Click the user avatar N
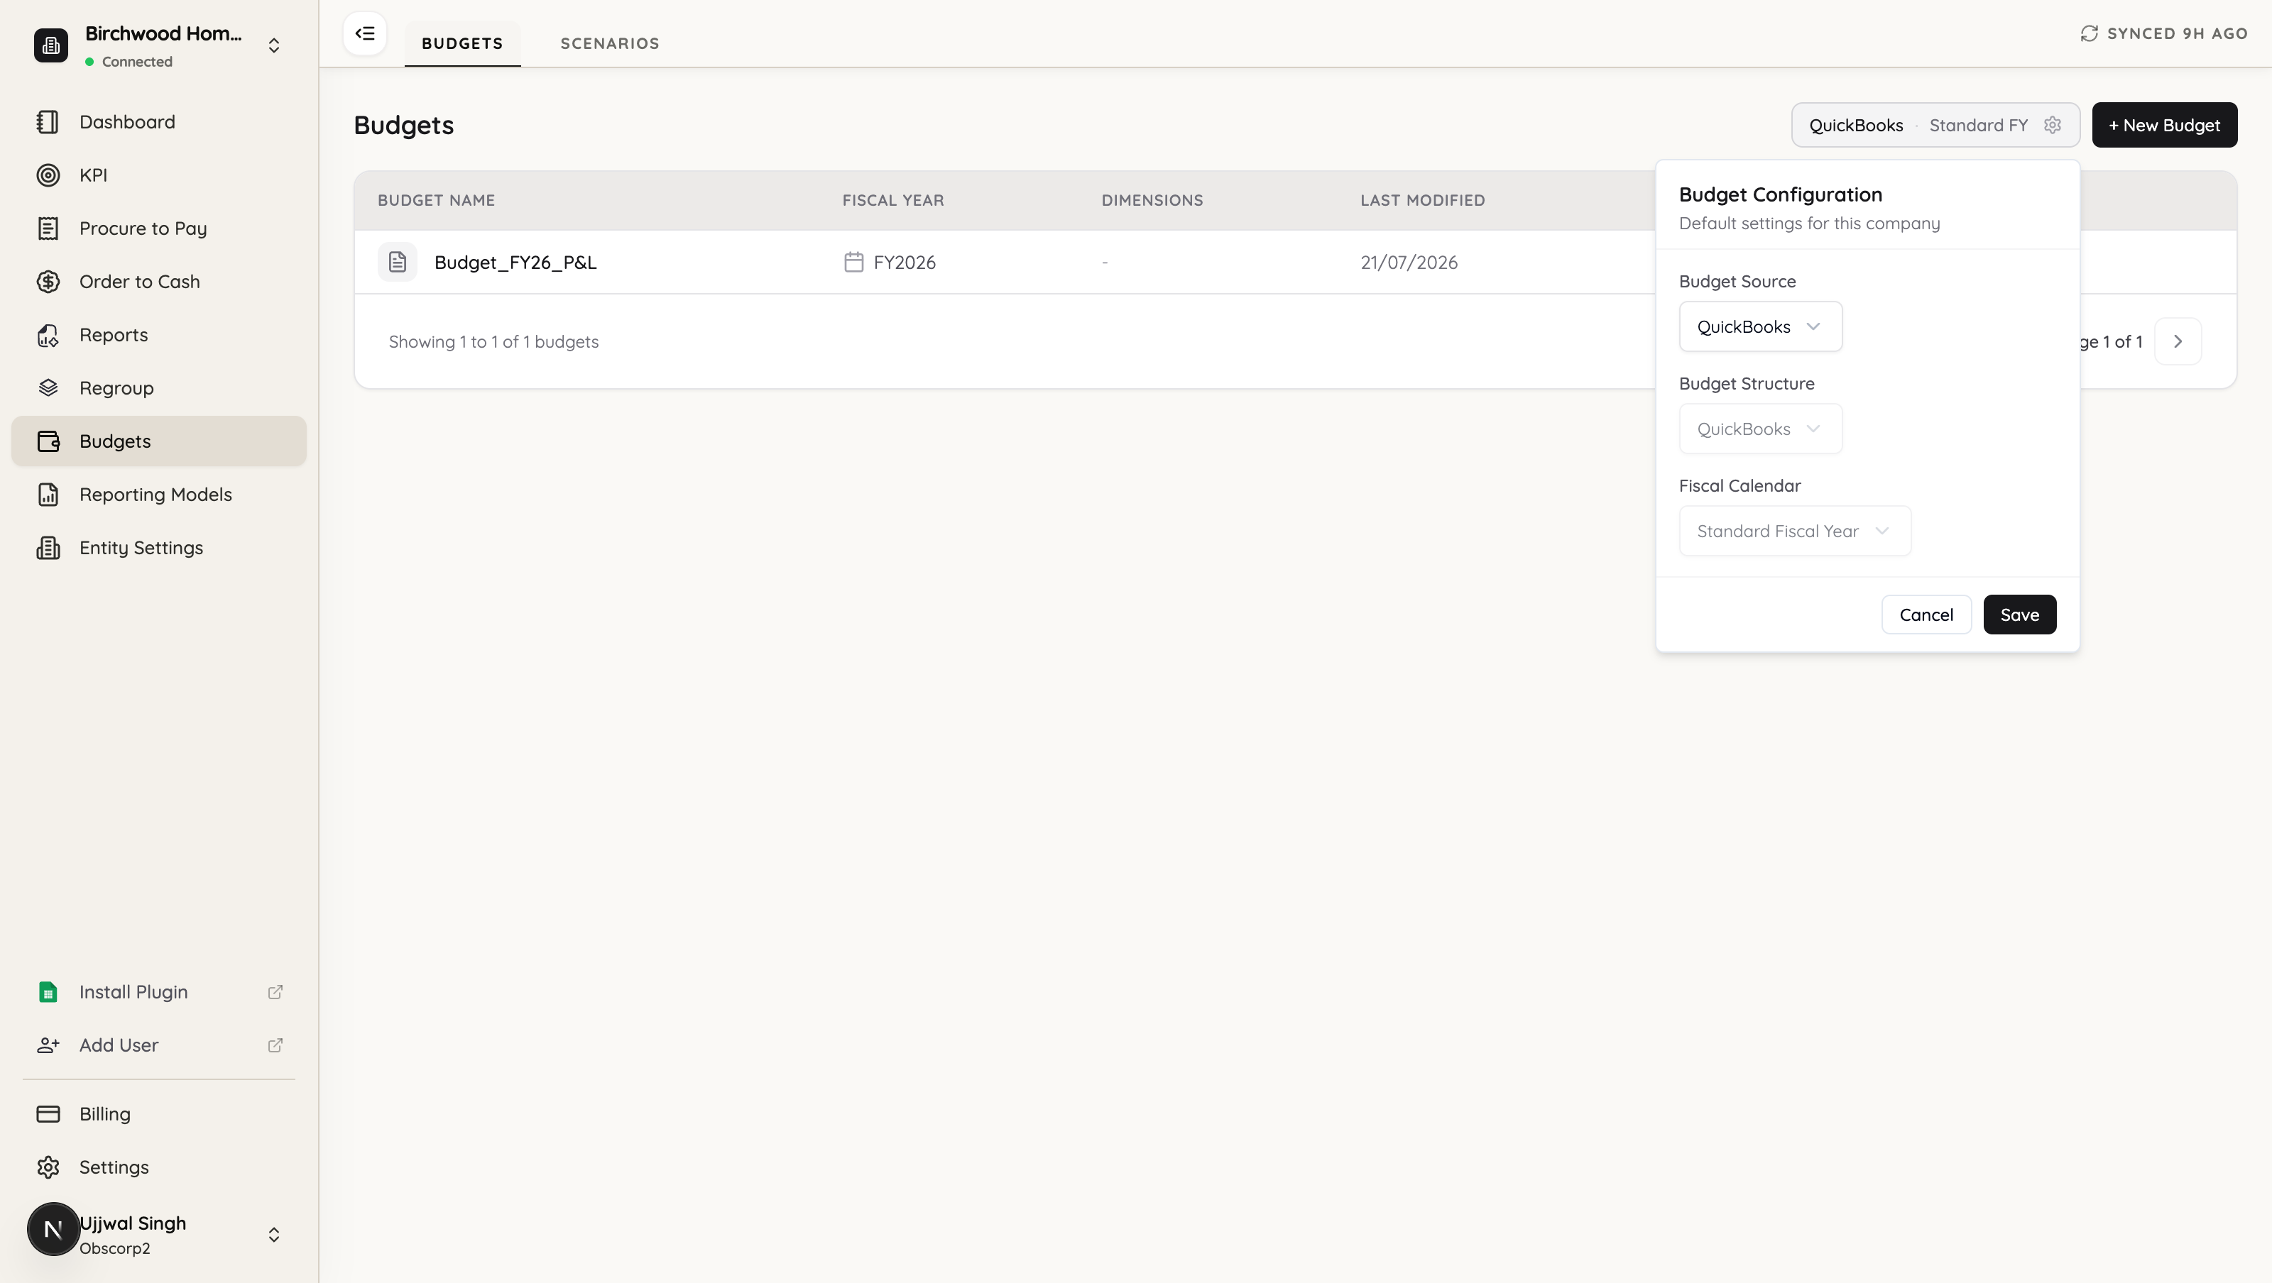This screenshot has height=1283, width=2272. pyautogui.click(x=53, y=1229)
